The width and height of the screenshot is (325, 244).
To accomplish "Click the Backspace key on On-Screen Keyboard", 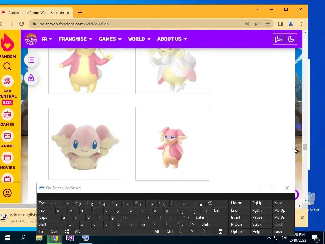I will tap(216, 203).
